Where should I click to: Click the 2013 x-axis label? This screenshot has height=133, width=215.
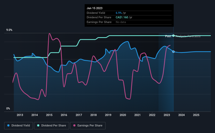click(x=20, y=115)
